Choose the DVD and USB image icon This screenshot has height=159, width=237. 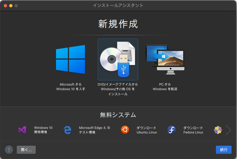118,59
